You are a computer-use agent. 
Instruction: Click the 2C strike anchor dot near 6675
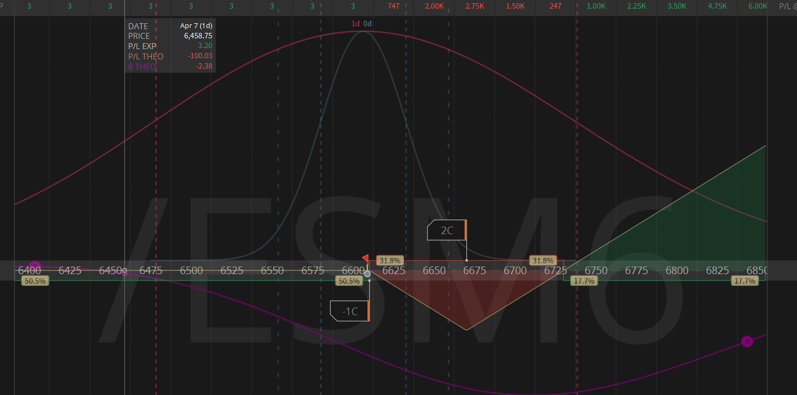[466, 261]
